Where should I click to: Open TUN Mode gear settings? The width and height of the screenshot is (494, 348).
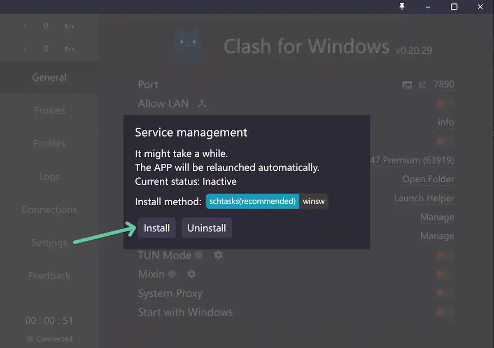point(218,255)
